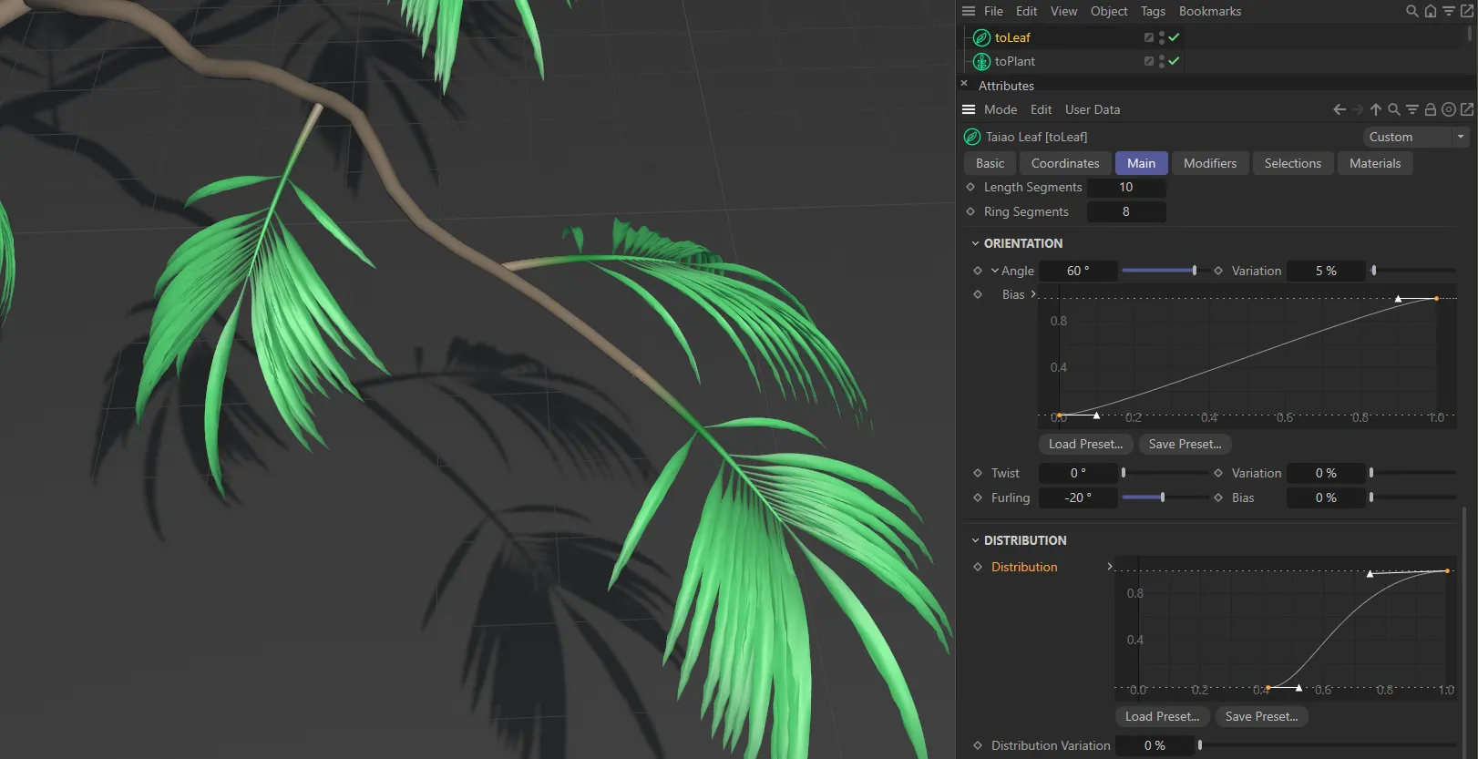The image size is (1478, 759).
Task: Click the Twist slider
Action: coord(1164,473)
